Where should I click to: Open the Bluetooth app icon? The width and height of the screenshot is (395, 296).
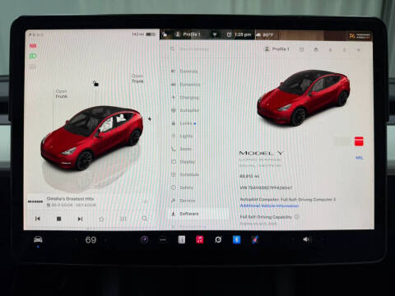(236, 240)
